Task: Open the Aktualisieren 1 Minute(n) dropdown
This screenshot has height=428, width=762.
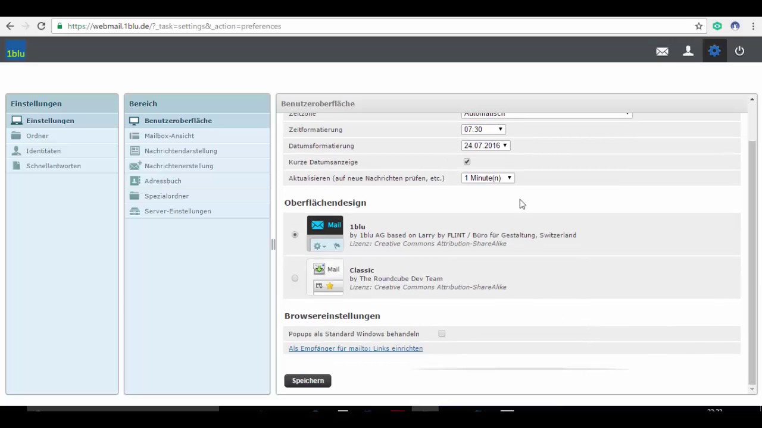Action: 488,178
